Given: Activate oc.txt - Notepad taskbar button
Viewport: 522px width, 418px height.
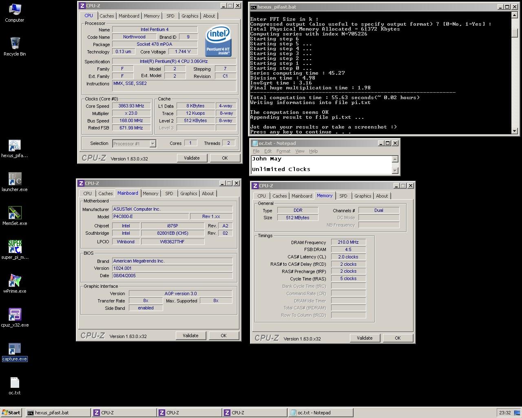Looking at the screenshot, I should pos(321,413).
